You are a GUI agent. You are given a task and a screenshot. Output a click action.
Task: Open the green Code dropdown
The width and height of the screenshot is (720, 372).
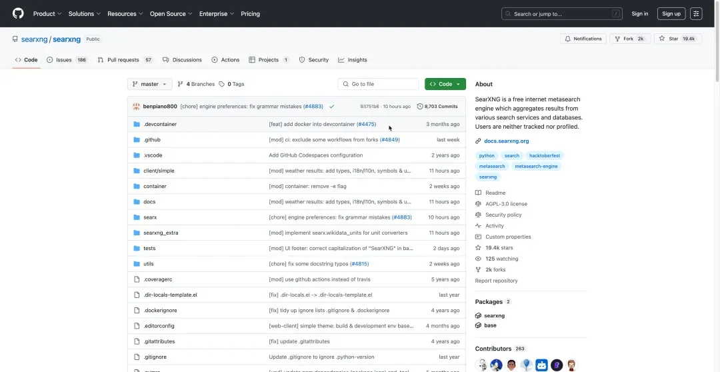tap(445, 84)
